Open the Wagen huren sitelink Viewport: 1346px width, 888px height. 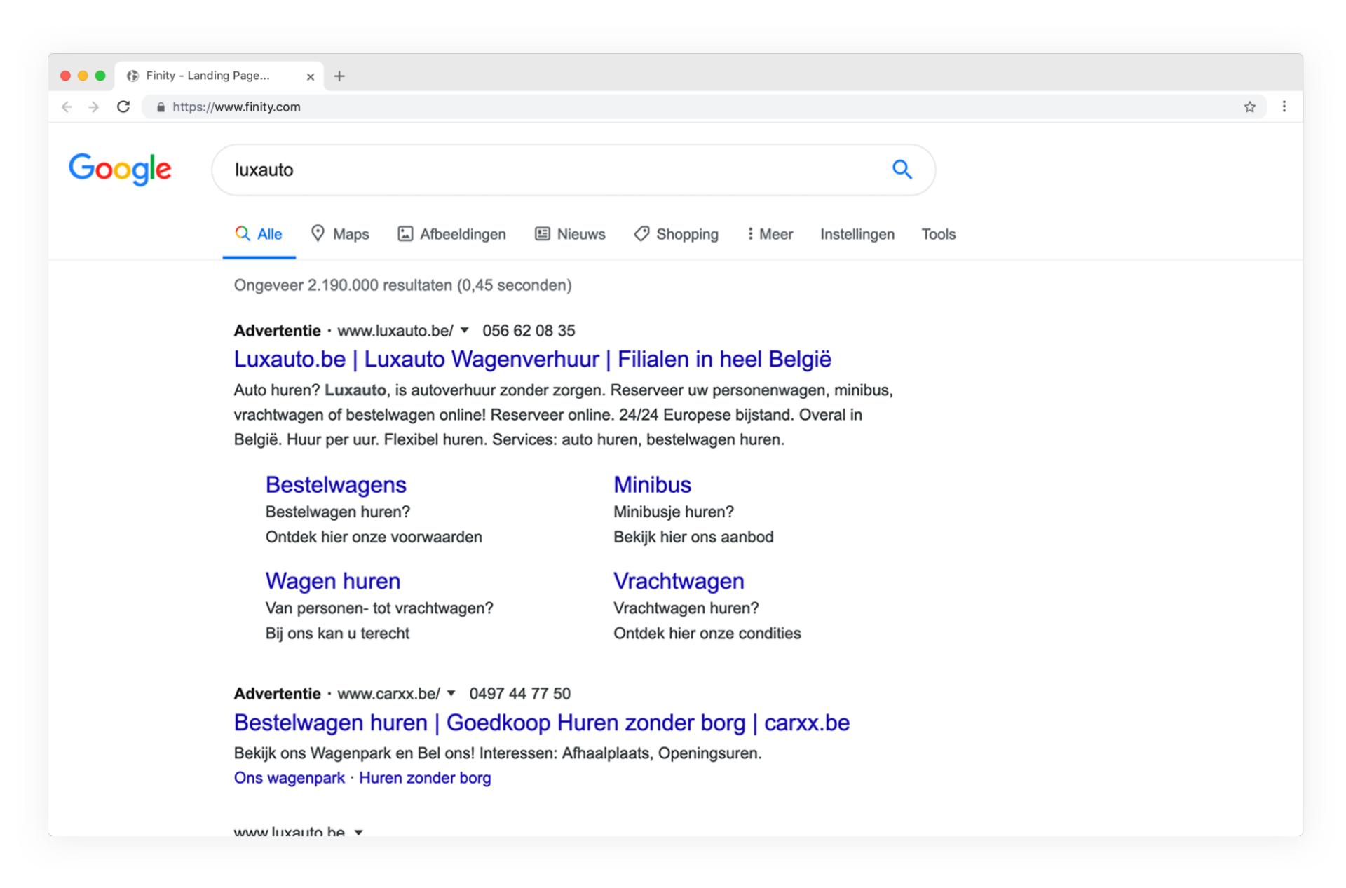333,580
